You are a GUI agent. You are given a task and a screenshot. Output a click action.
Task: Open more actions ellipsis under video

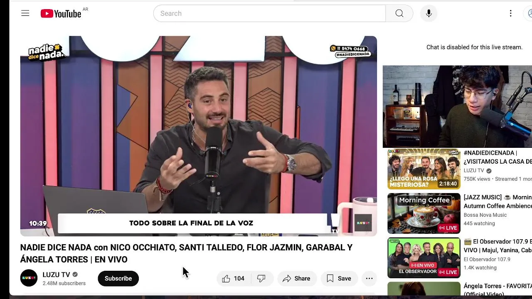[369, 278]
